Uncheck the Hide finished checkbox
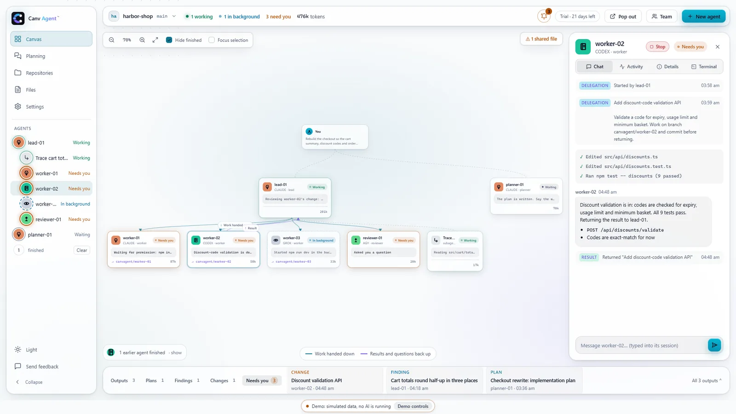 pyautogui.click(x=169, y=40)
